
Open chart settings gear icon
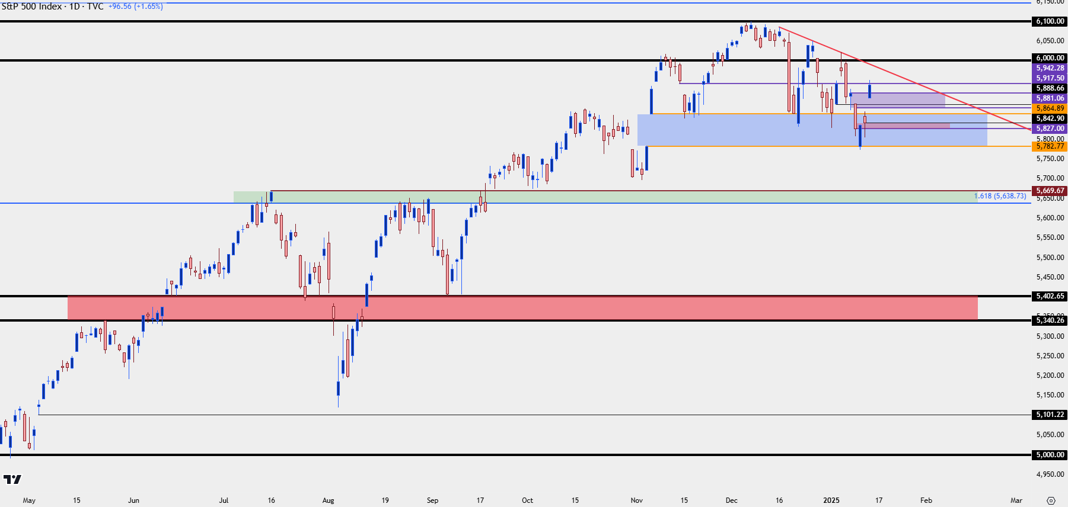[1051, 500]
